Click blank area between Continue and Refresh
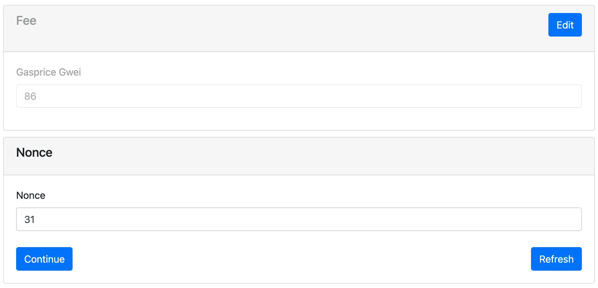 pos(301,259)
